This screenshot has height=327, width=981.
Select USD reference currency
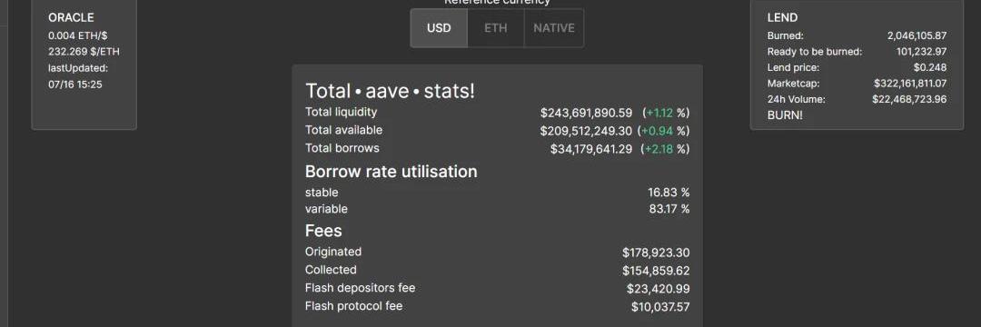point(439,28)
